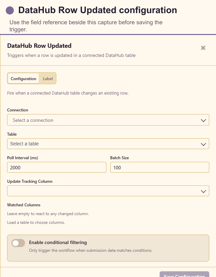Click the 'Triggers when a row is updated' description

click(71, 55)
